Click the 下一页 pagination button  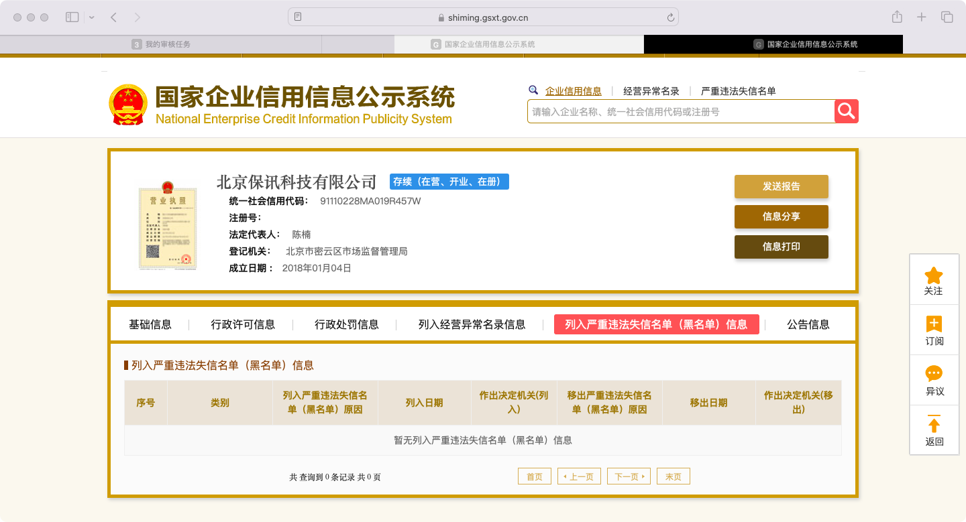629,476
